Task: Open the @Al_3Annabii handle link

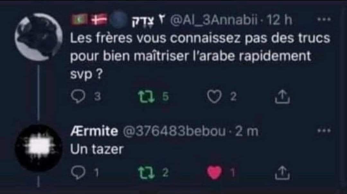Action: (214, 20)
